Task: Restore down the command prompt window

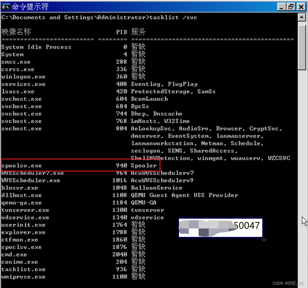Action: tap(291, 7)
